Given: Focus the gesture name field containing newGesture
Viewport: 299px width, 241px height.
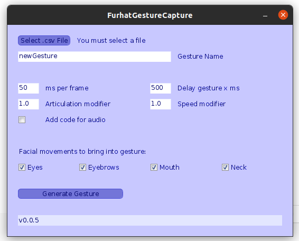Looking at the screenshot, I should click(95, 57).
